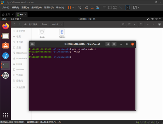Open the 帮助(H) menu
The width and height of the screenshot is (163, 124).
point(60,7)
